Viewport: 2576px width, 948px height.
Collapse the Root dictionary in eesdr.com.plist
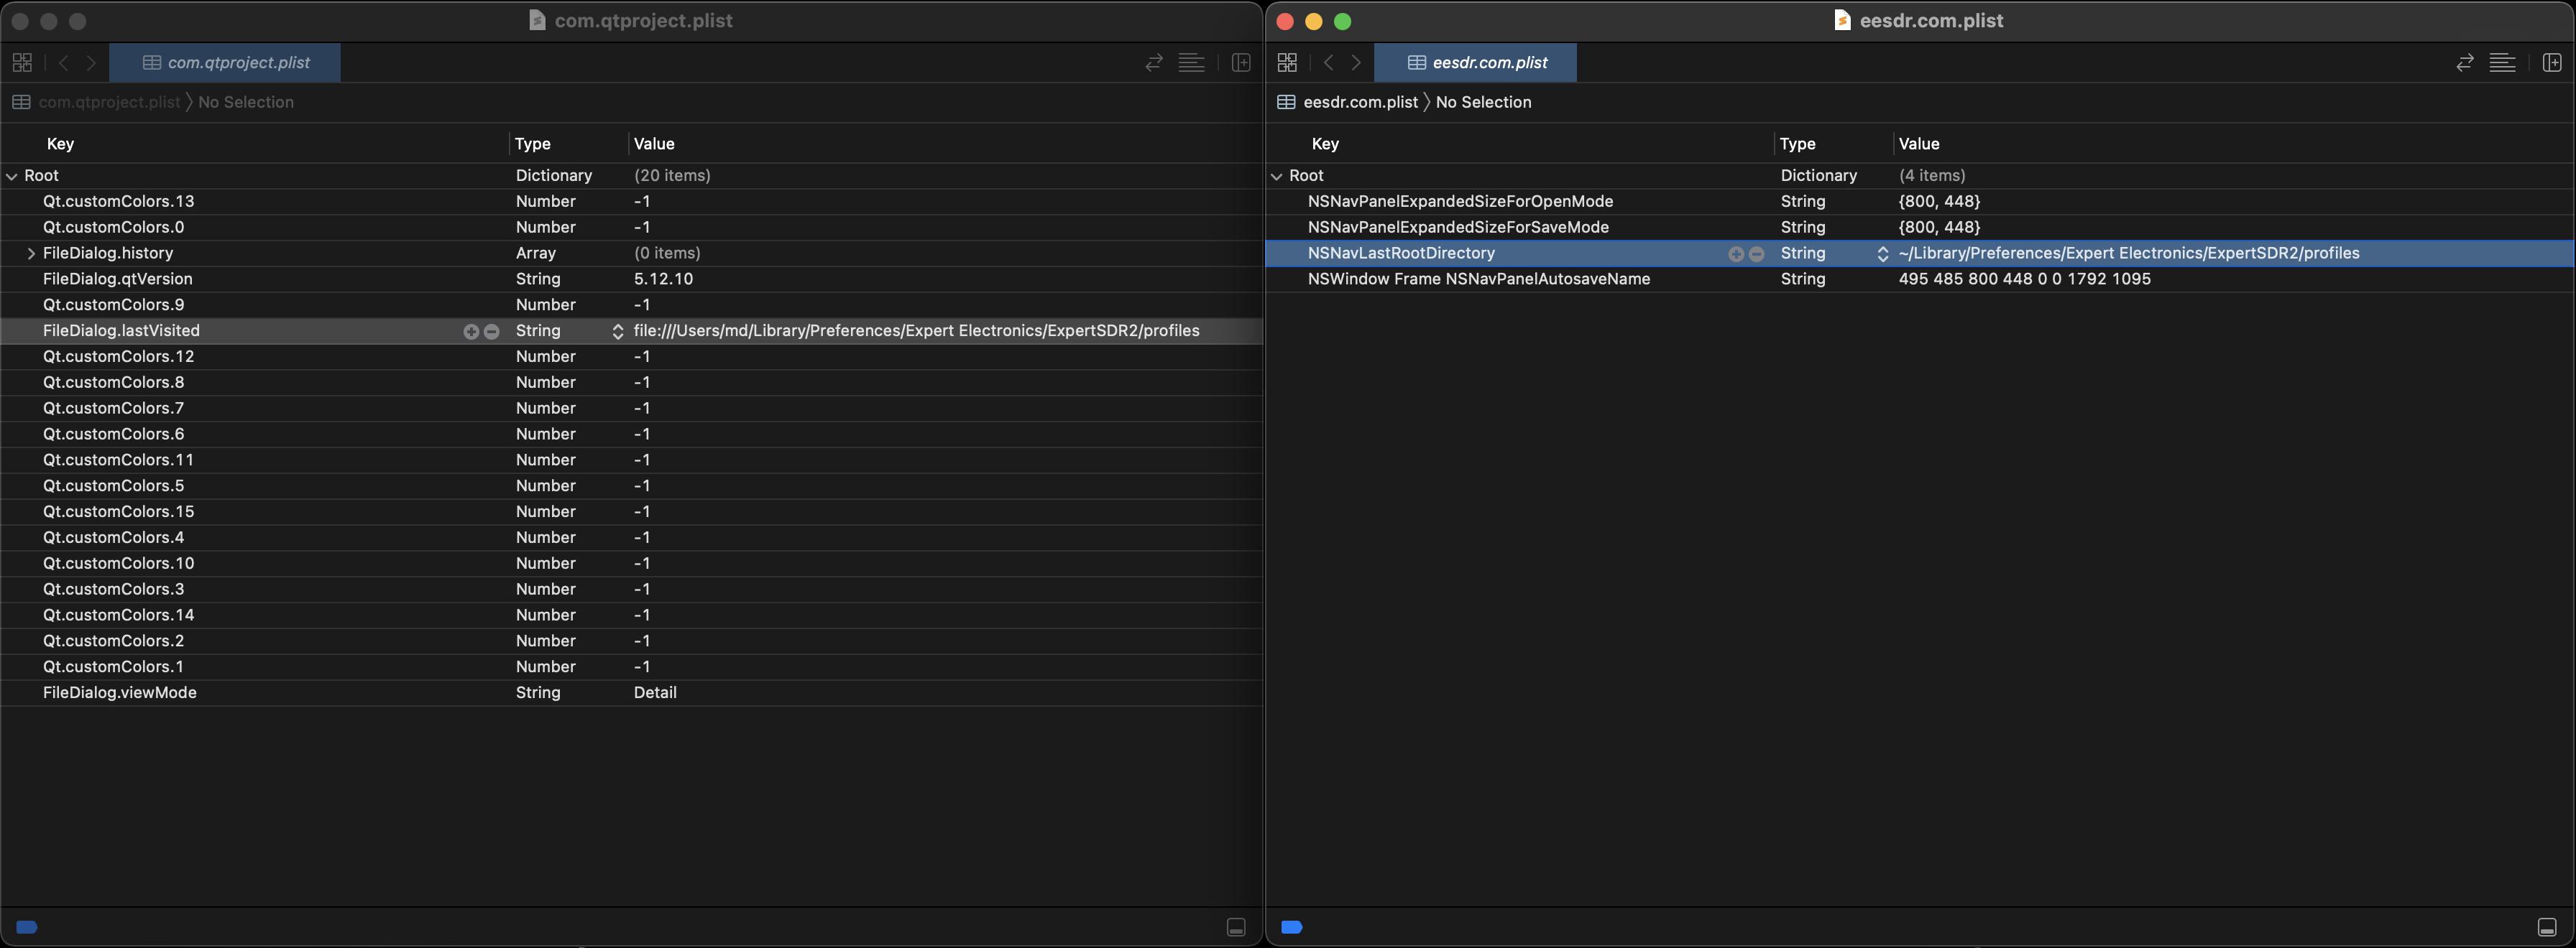(x=1277, y=175)
